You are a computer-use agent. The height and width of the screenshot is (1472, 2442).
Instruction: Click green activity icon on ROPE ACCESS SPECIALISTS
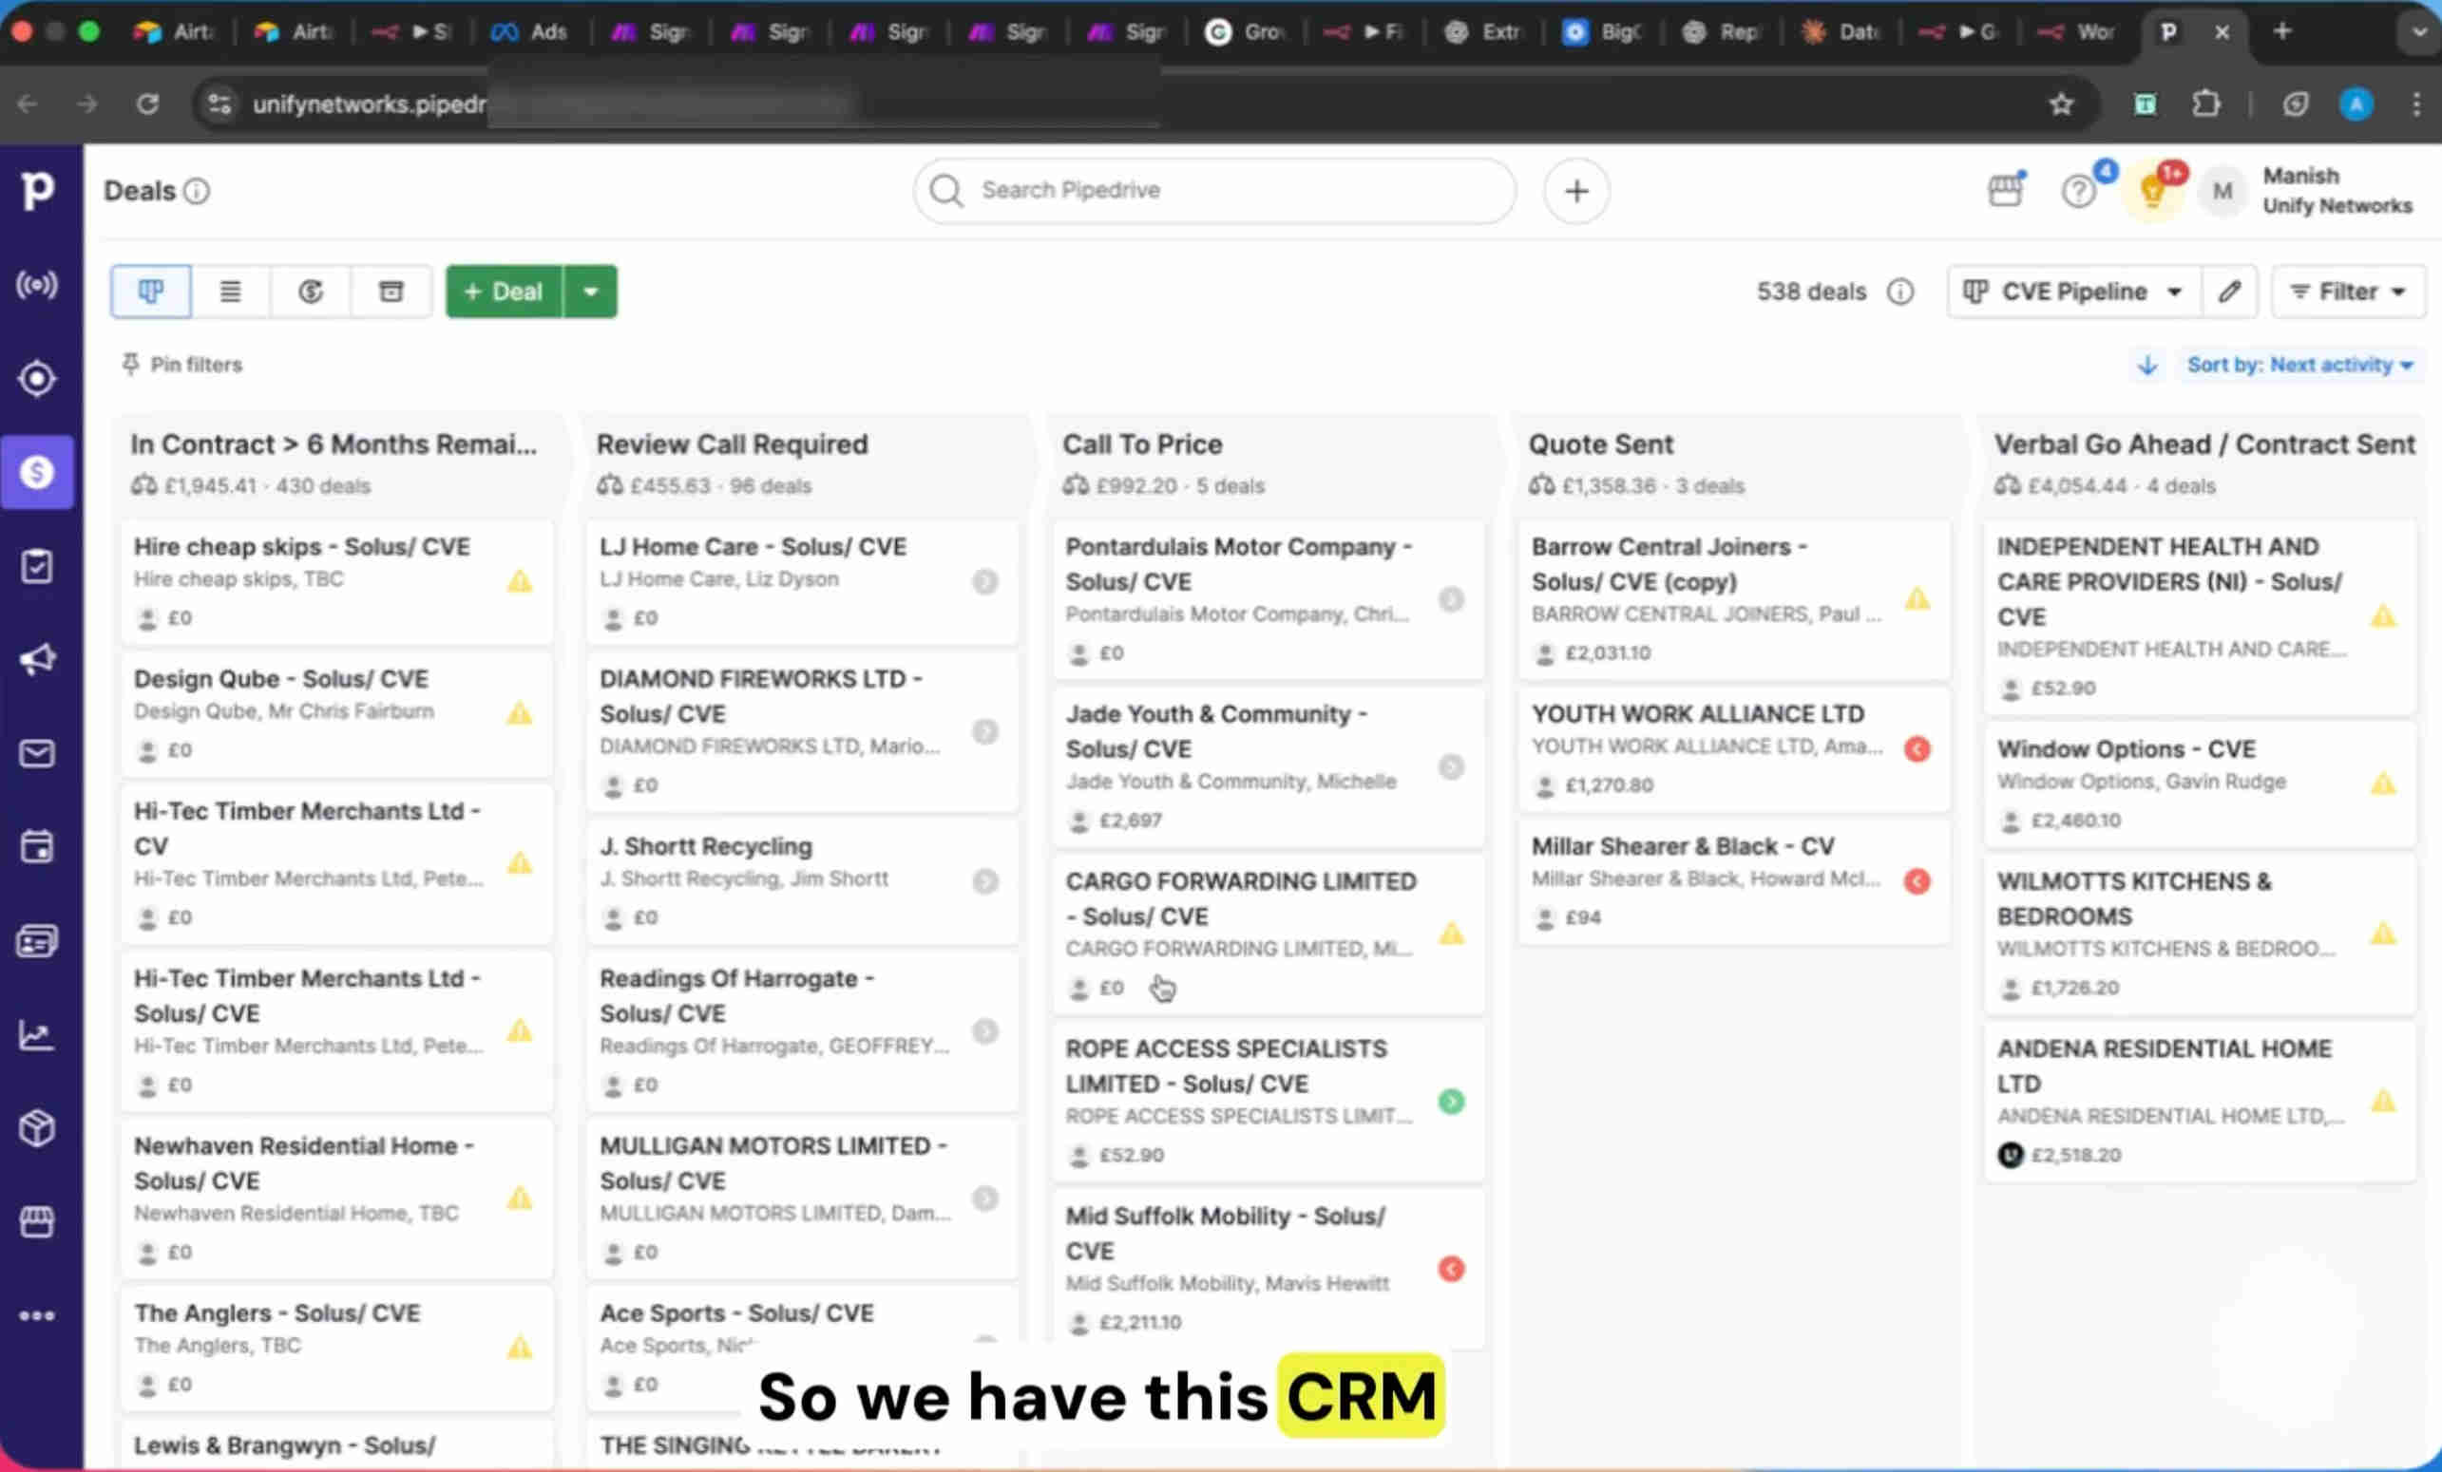(x=1451, y=1102)
